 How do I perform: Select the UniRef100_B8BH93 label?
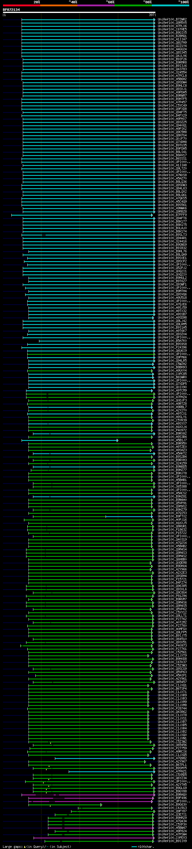(x=172, y=367)
